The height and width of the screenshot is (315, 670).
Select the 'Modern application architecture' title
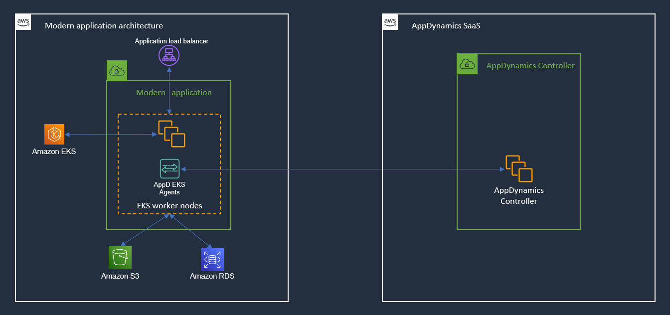pyautogui.click(x=104, y=26)
